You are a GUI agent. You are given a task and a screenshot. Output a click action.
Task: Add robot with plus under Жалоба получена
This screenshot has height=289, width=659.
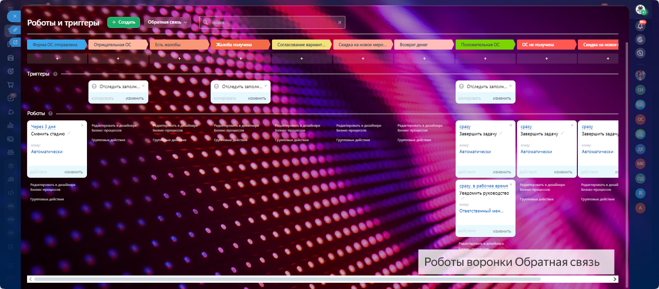241,58
